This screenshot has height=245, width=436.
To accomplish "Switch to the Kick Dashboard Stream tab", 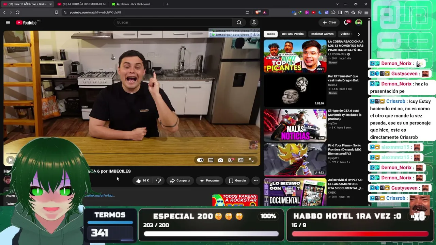I will click(136, 4).
